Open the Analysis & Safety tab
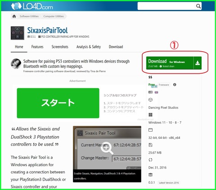216x190 pixels. 89,47
